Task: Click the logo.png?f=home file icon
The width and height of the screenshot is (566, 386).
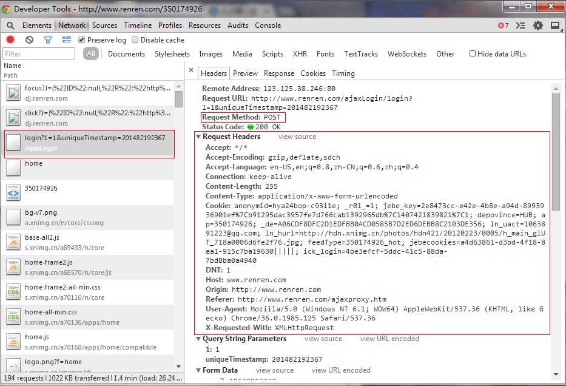Action: tap(13, 365)
